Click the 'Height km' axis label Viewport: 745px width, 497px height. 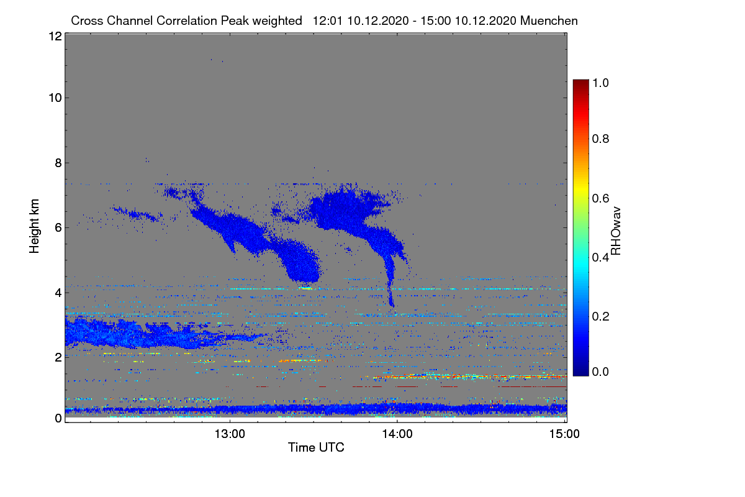coord(35,227)
